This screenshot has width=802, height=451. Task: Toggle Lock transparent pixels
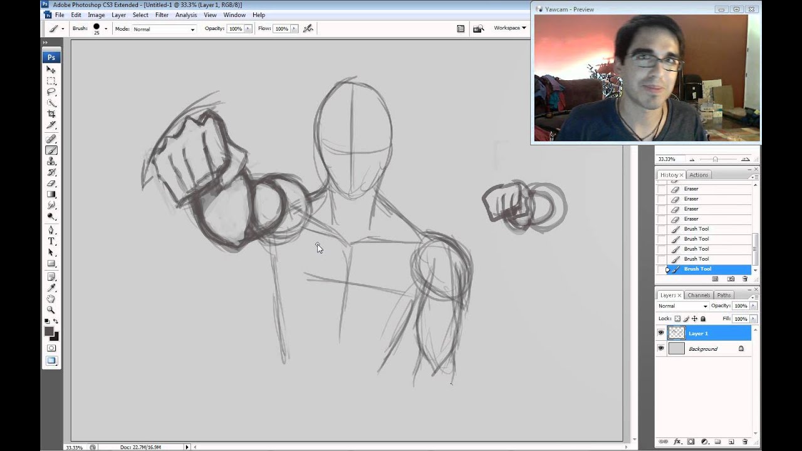[677, 319]
